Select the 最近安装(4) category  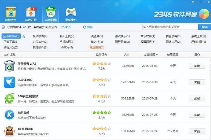(97, 47)
